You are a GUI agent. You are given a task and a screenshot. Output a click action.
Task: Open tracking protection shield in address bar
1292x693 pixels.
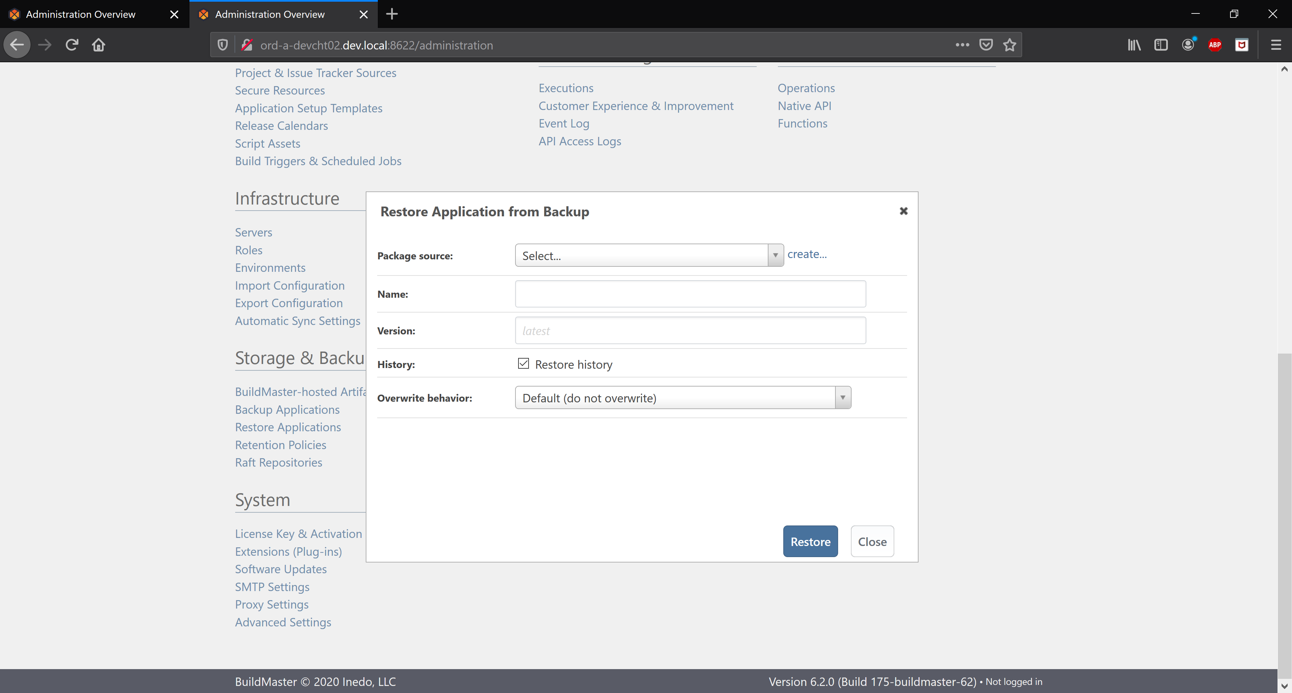tap(223, 45)
